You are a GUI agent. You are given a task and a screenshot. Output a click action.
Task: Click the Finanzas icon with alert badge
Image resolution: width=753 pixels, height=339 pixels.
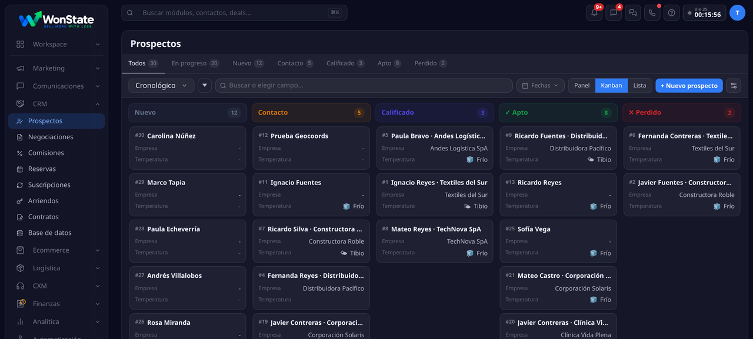[21, 304]
